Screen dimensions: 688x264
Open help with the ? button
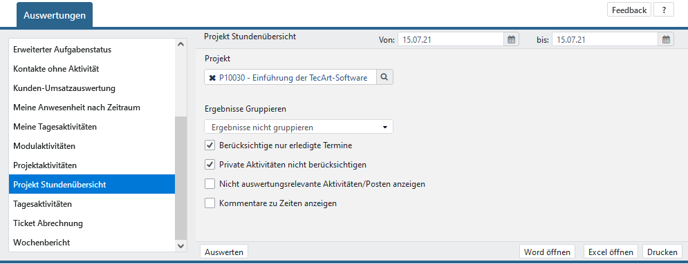click(664, 10)
